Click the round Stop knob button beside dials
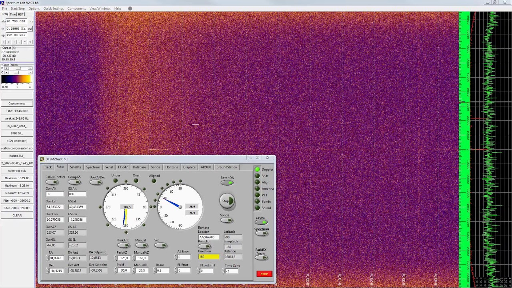The height and width of the screenshot is (288, 512). tap(227, 201)
